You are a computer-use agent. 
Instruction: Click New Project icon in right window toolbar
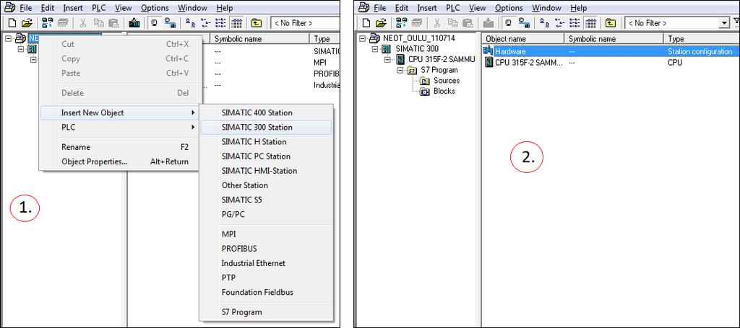coord(366,22)
